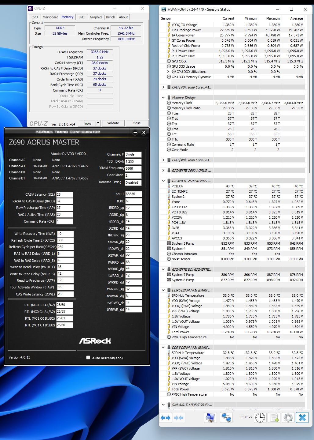The height and width of the screenshot is (440, 314).
Task: Collapse S.M.A.R.T. PLEXTOR sensor group
Action: click(163, 405)
